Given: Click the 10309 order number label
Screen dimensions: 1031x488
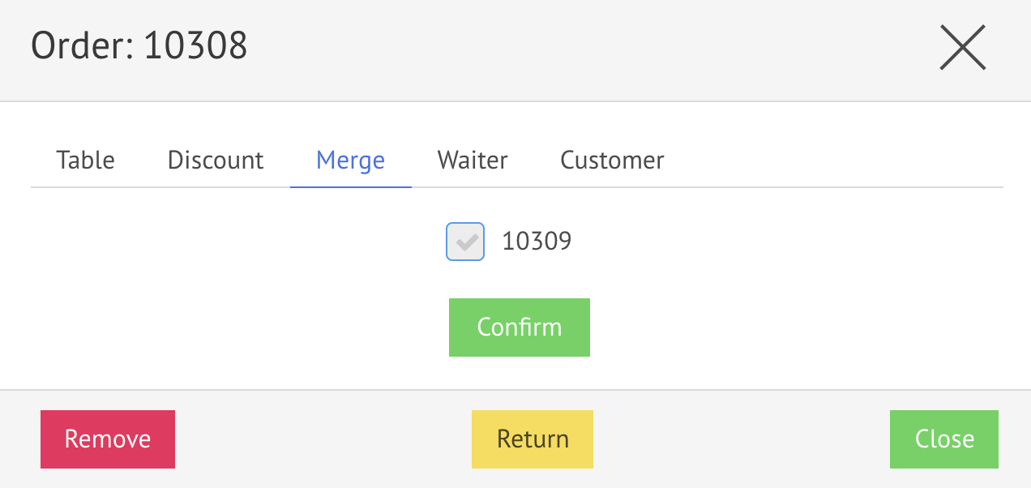Looking at the screenshot, I should click(x=537, y=242).
